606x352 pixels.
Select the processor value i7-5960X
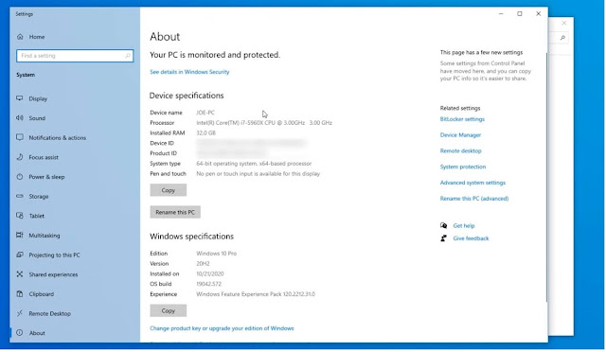click(x=264, y=123)
